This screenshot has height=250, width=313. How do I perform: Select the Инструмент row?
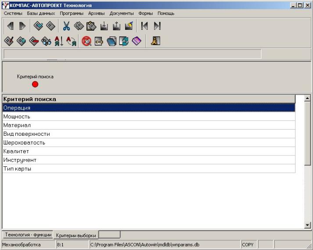point(149,160)
